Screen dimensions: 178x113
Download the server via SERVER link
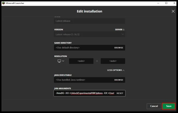point(120,29)
